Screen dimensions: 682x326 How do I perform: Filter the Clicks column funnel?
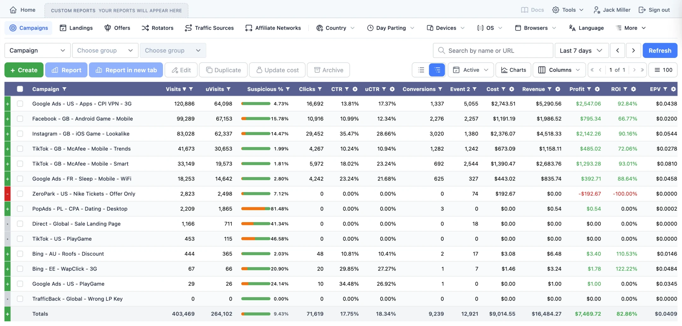point(320,89)
